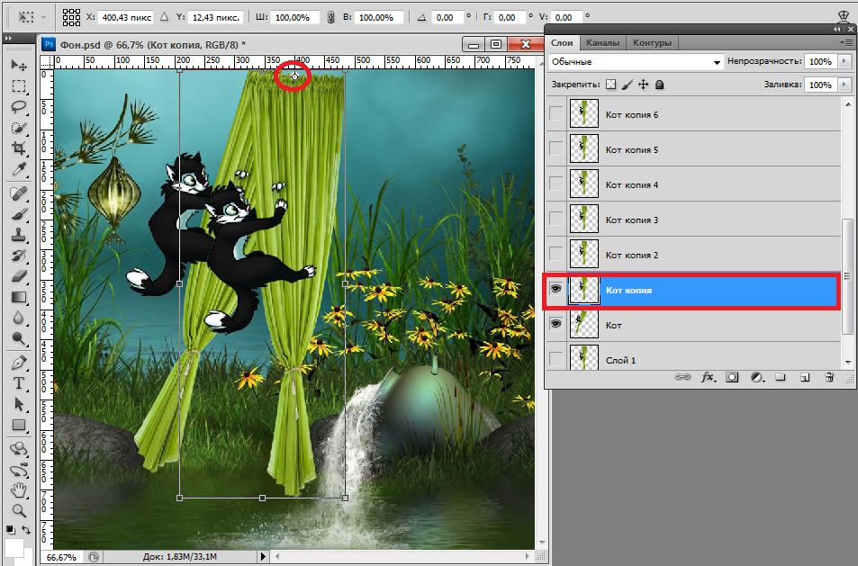This screenshot has width=858, height=566.
Task: Create a new layer
Action: 805,377
